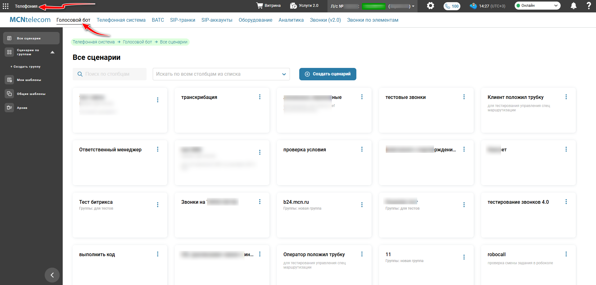Switch to ВАТС tab
The image size is (596, 285).
pyautogui.click(x=158, y=20)
